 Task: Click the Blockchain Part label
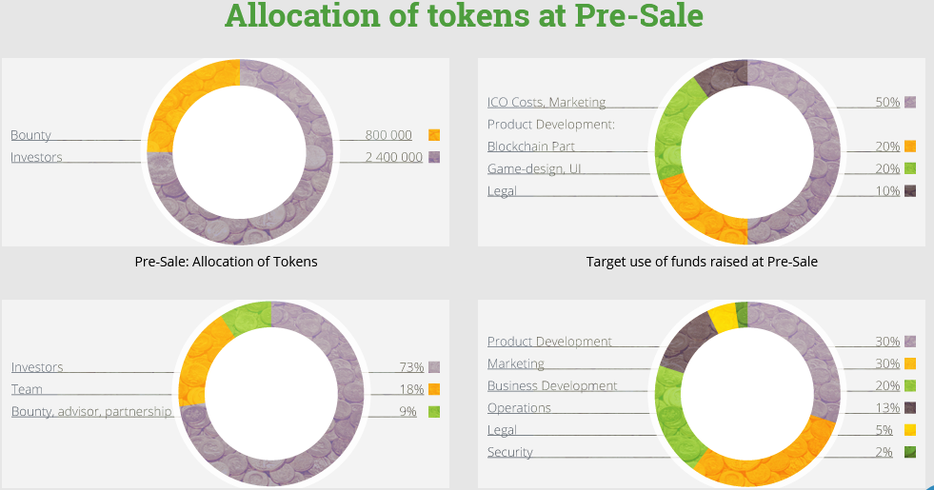tap(531, 147)
